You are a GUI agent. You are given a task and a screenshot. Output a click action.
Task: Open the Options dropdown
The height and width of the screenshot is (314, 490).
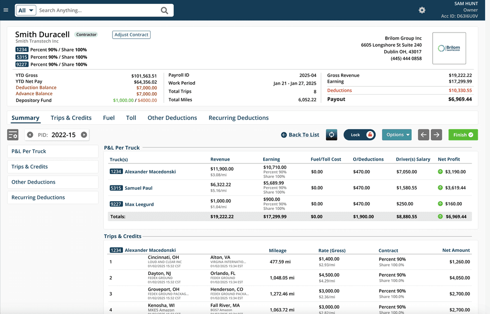(397, 135)
